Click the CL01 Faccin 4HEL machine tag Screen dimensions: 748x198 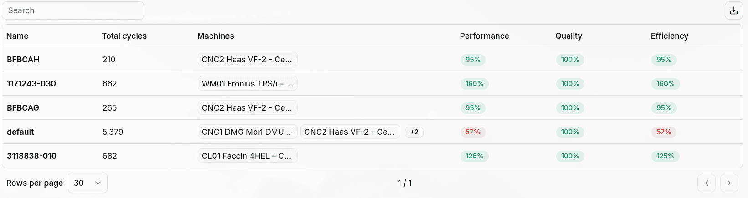[247, 156]
